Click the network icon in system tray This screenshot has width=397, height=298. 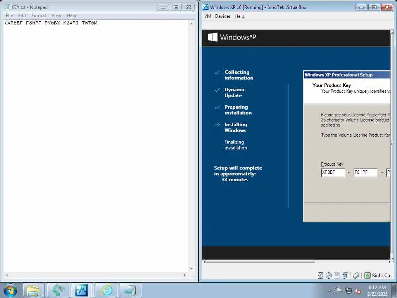click(349, 291)
